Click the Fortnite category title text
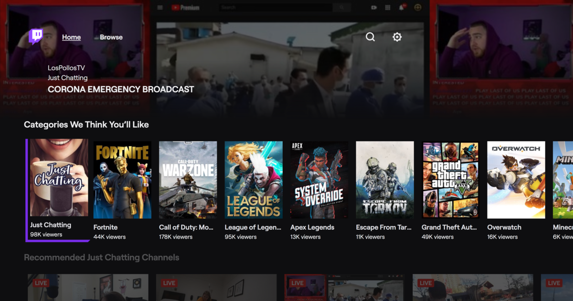This screenshot has height=301, width=573. pyautogui.click(x=106, y=227)
